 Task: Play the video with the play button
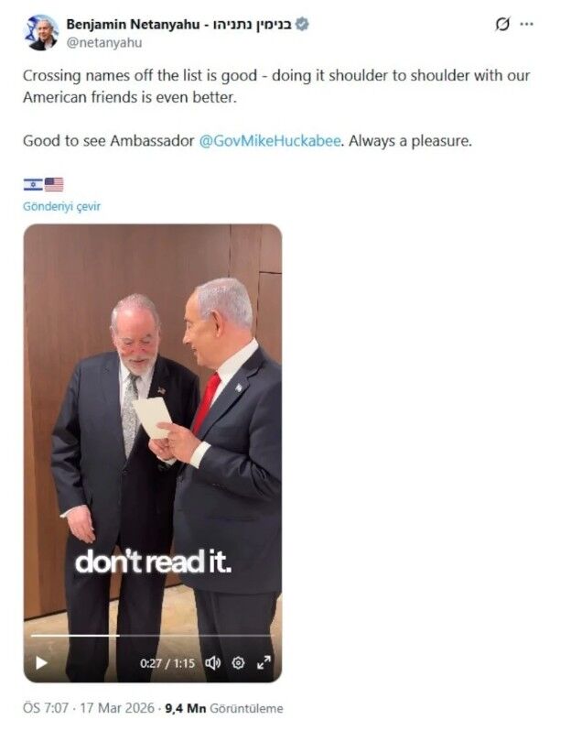(41, 662)
